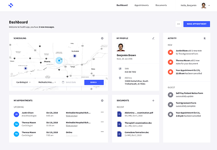
Task: Add a document with plus icon
Action: coord(153,101)
